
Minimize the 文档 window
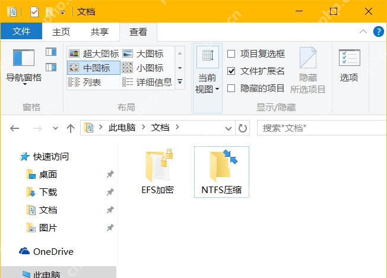coord(299,11)
